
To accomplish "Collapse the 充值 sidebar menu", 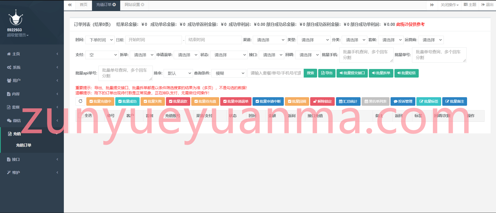I will click(x=32, y=134).
